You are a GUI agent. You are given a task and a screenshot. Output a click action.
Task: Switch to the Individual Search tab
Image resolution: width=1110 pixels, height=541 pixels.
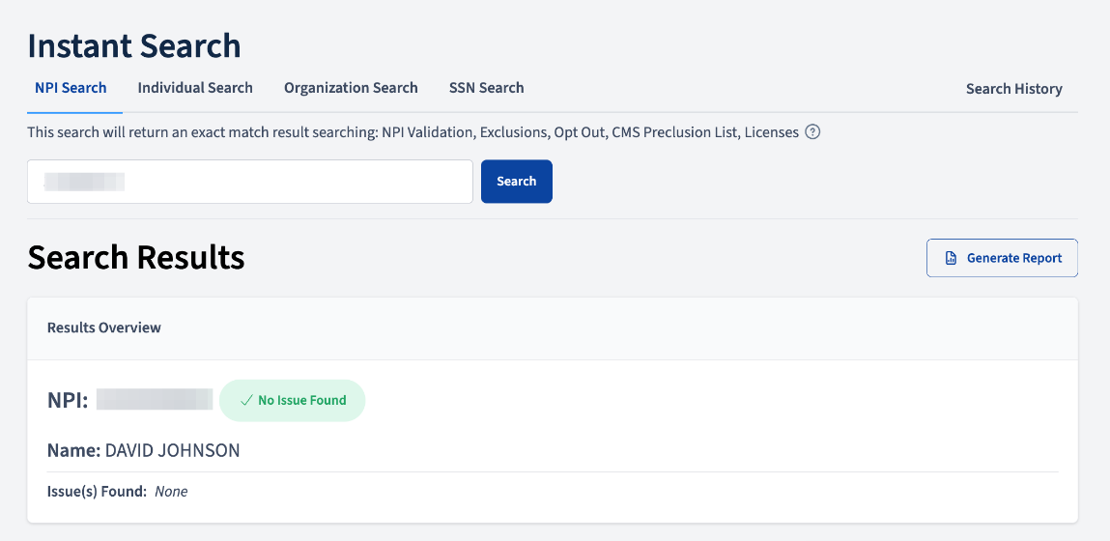(195, 89)
